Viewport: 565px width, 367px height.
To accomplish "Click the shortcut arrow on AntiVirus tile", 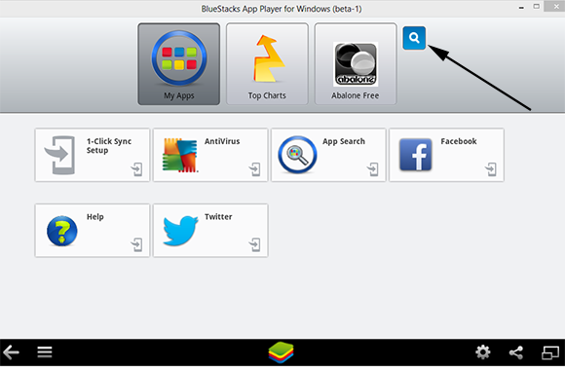I will (x=255, y=169).
